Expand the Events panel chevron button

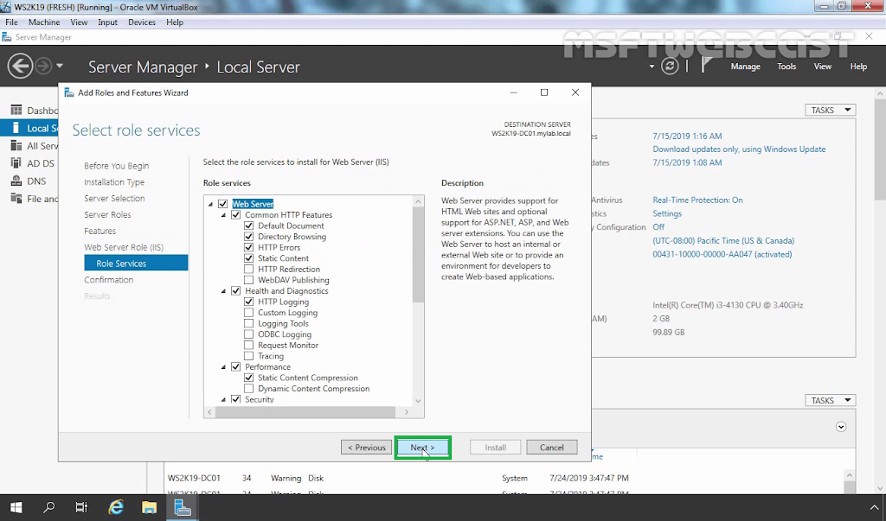point(841,427)
